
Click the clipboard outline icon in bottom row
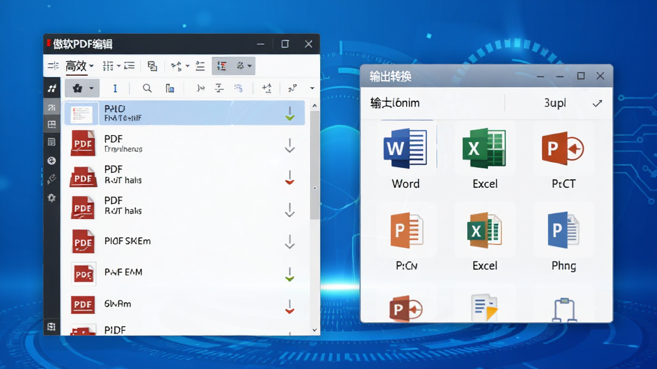(x=564, y=309)
